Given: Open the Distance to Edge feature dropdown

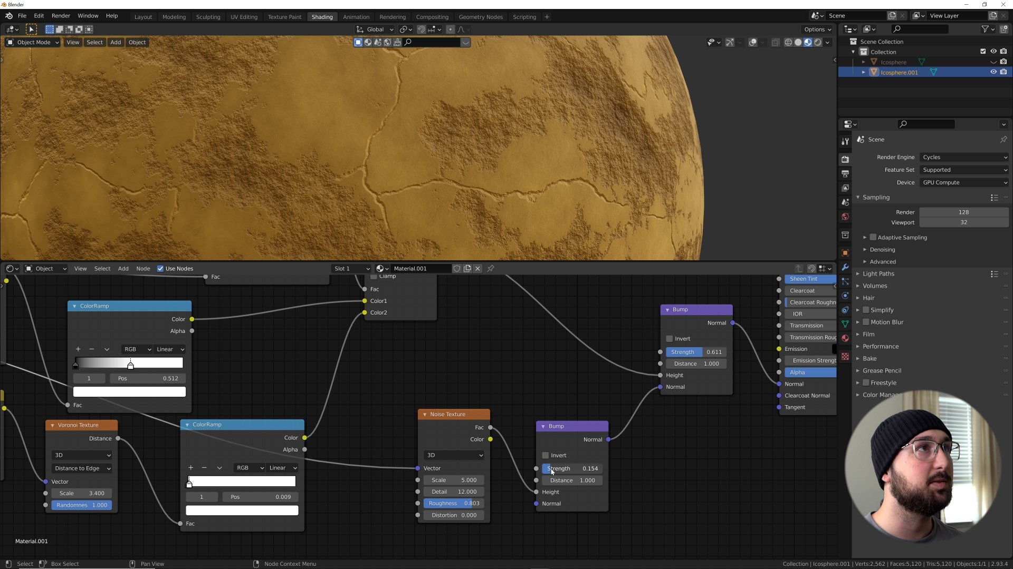Looking at the screenshot, I should 82,468.
